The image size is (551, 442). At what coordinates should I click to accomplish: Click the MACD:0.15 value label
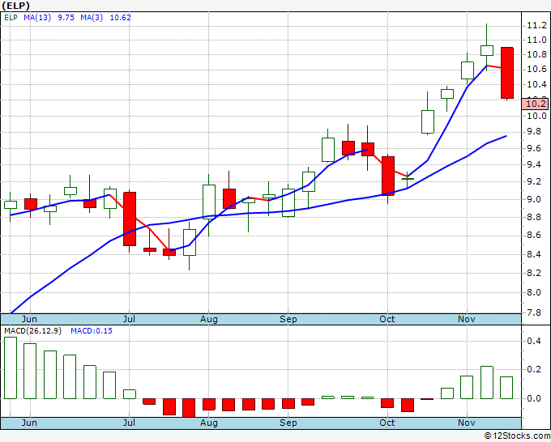[x=92, y=331]
